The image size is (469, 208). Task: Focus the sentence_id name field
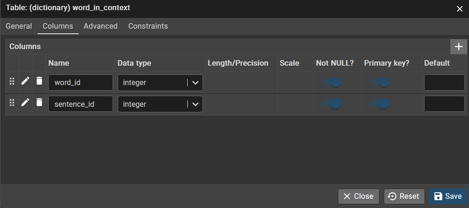(x=81, y=104)
